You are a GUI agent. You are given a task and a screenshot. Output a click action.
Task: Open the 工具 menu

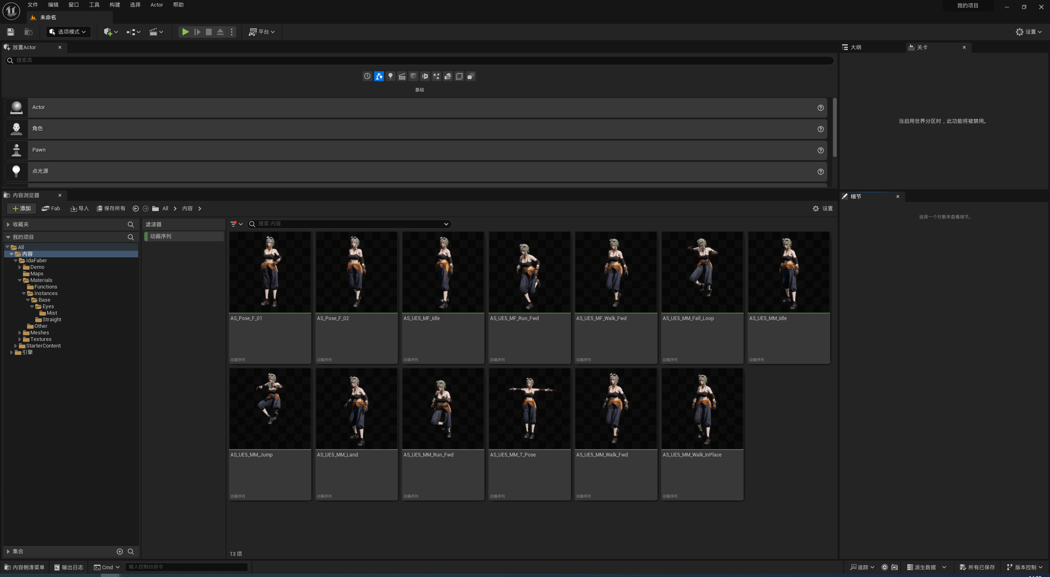94,5
